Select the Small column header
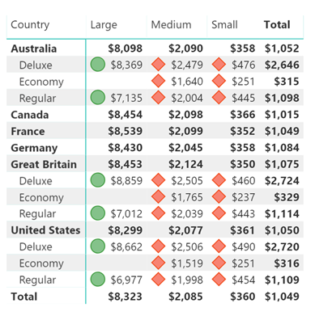The height and width of the screenshot is (320, 315). pyautogui.click(x=224, y=25)
